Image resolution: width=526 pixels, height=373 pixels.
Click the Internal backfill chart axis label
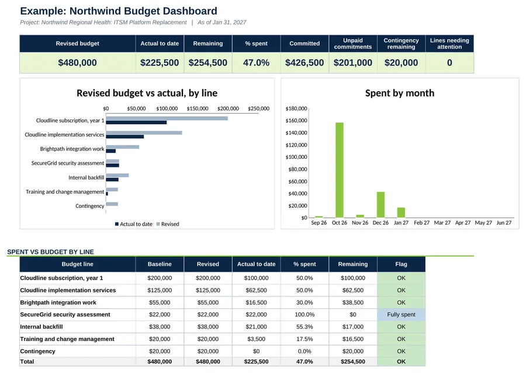(86, 177)
